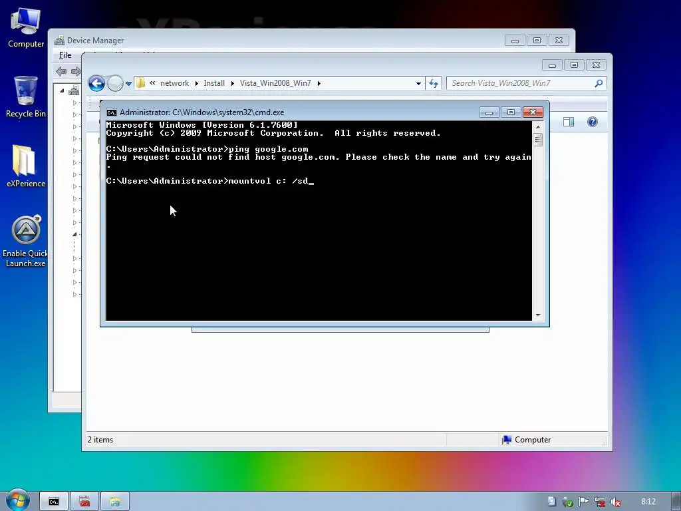Image resolution: width=681 pixels, height=511 pixels.
Task: Click Explorer's greyed Forward button
Action: click(x=115, y=83)
